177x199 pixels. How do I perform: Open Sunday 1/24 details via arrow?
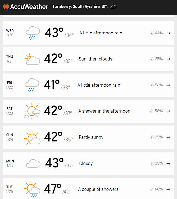click(168, 137)
